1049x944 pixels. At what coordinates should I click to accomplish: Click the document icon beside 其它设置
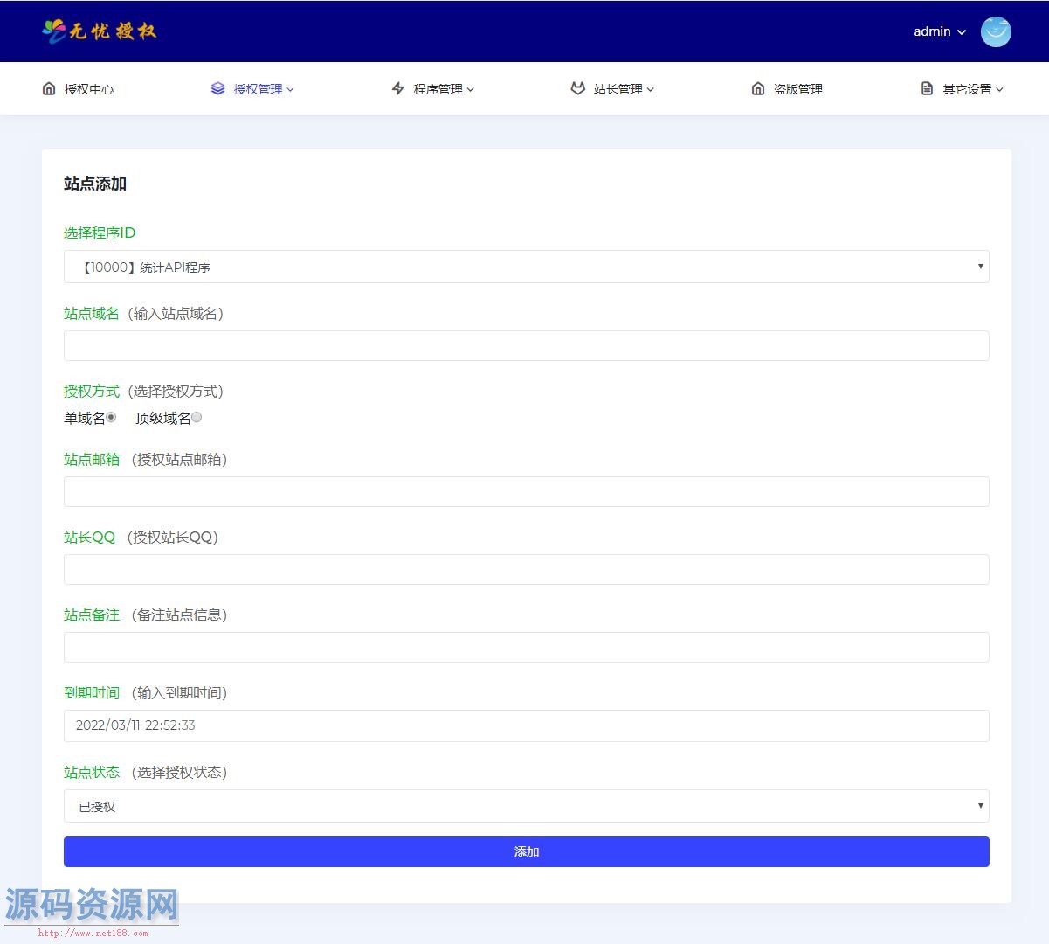[x=928, y=88]
